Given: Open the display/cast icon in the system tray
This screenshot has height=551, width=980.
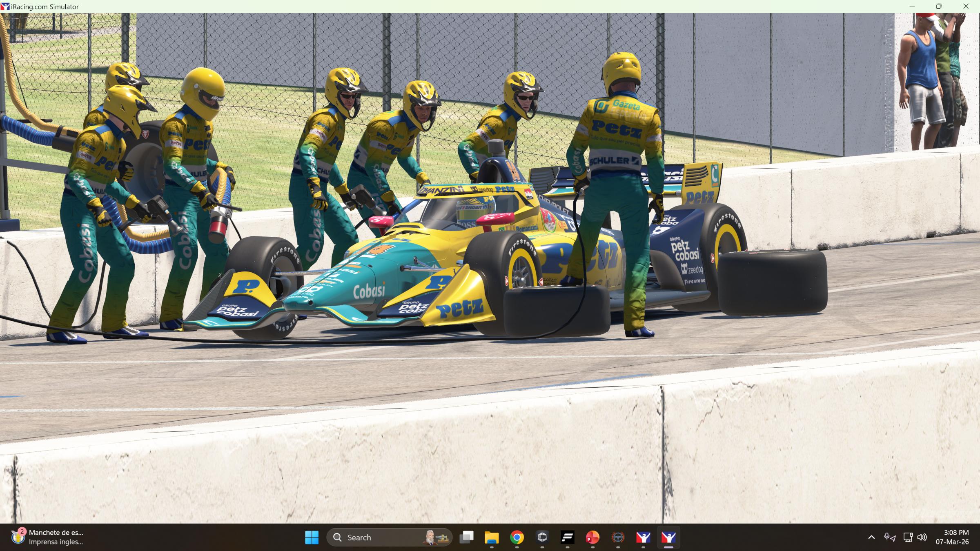Looking at the screenshot, I should point(907,538).
